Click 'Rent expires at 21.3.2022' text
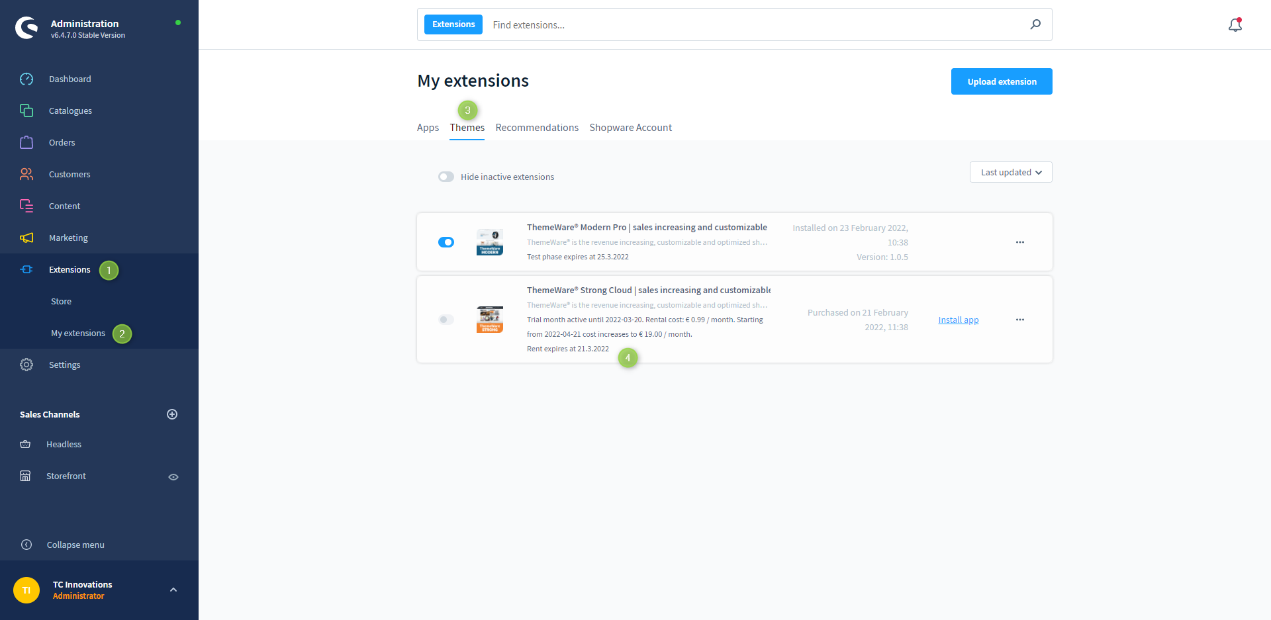 568,349
